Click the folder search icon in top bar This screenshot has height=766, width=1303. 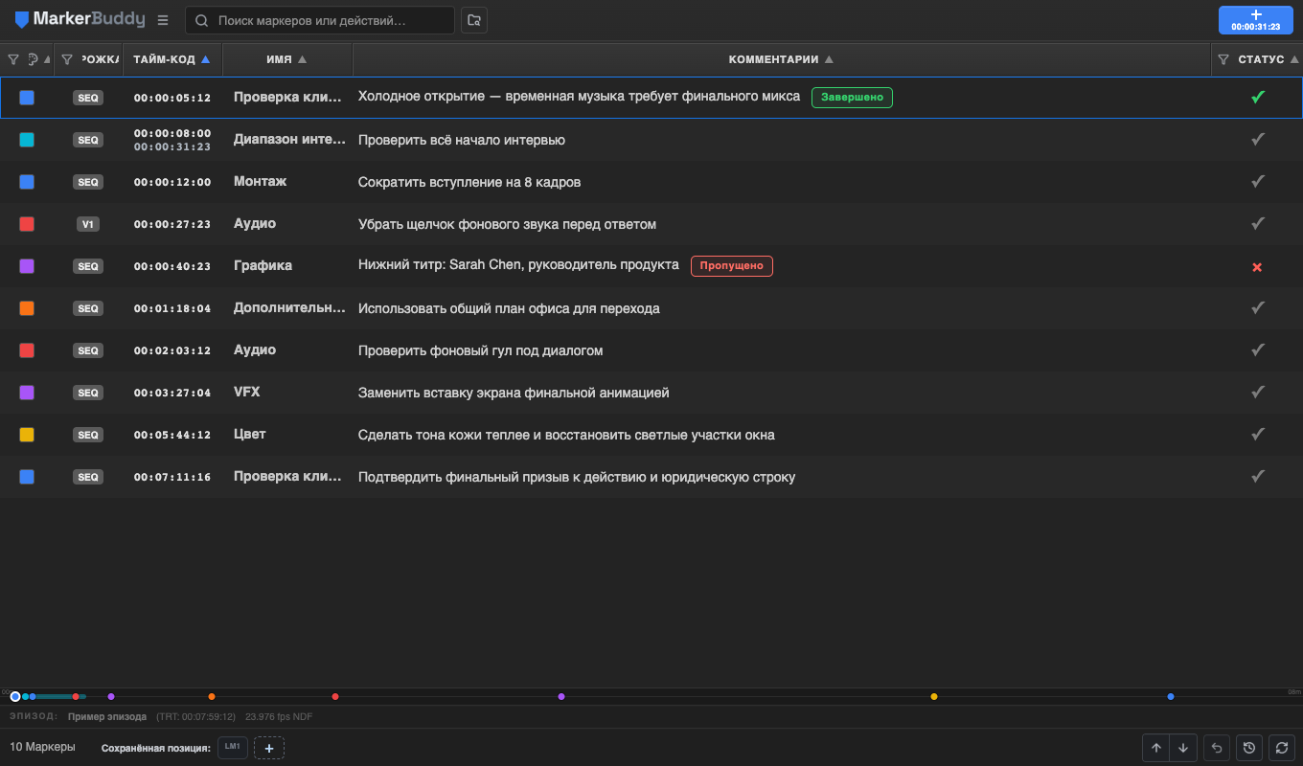pos(473,20)
